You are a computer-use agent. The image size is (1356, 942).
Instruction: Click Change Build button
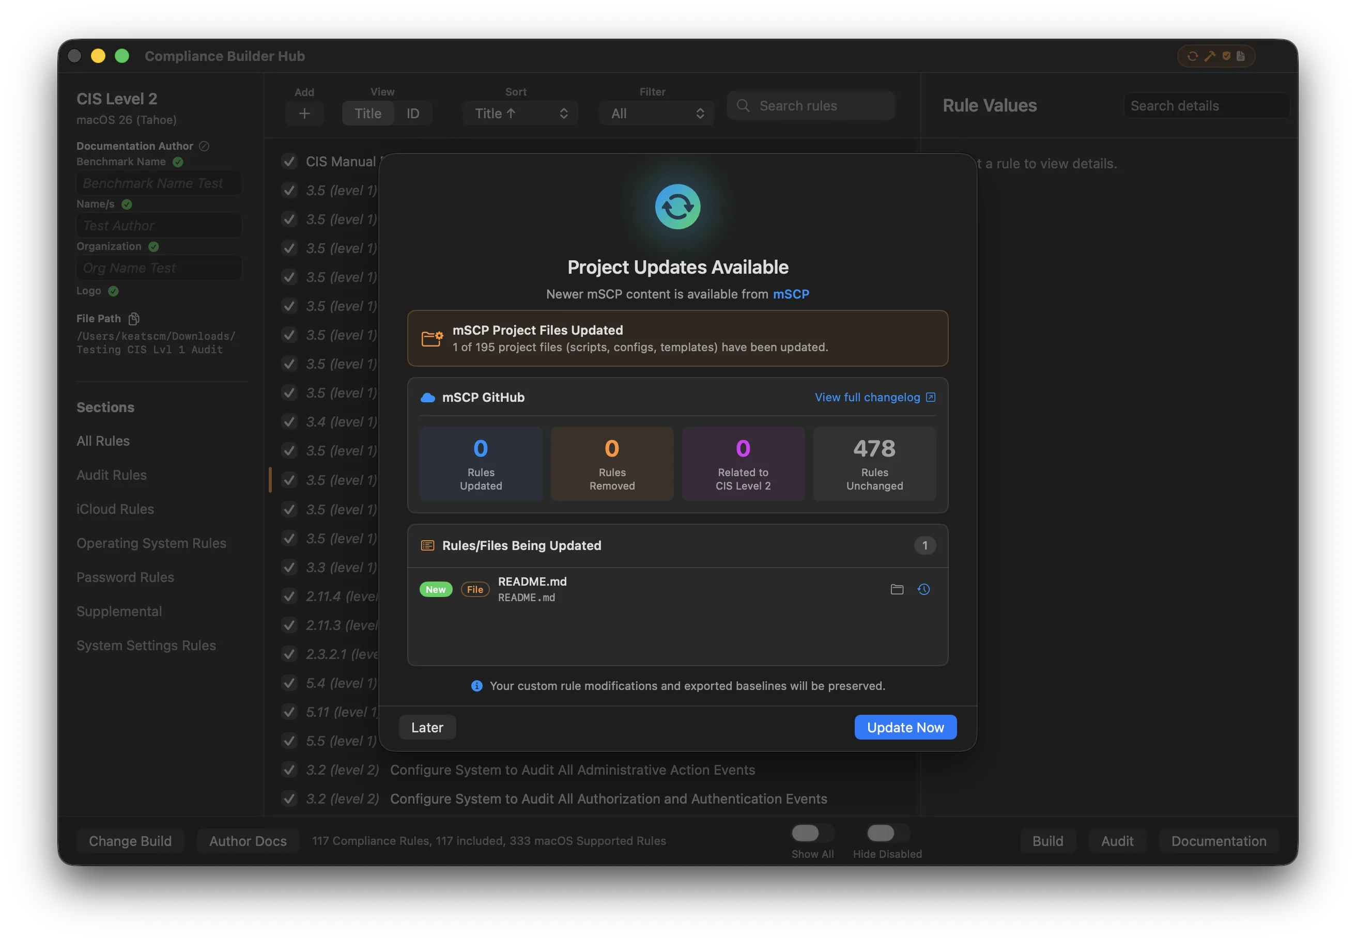(x=130, y=841)
